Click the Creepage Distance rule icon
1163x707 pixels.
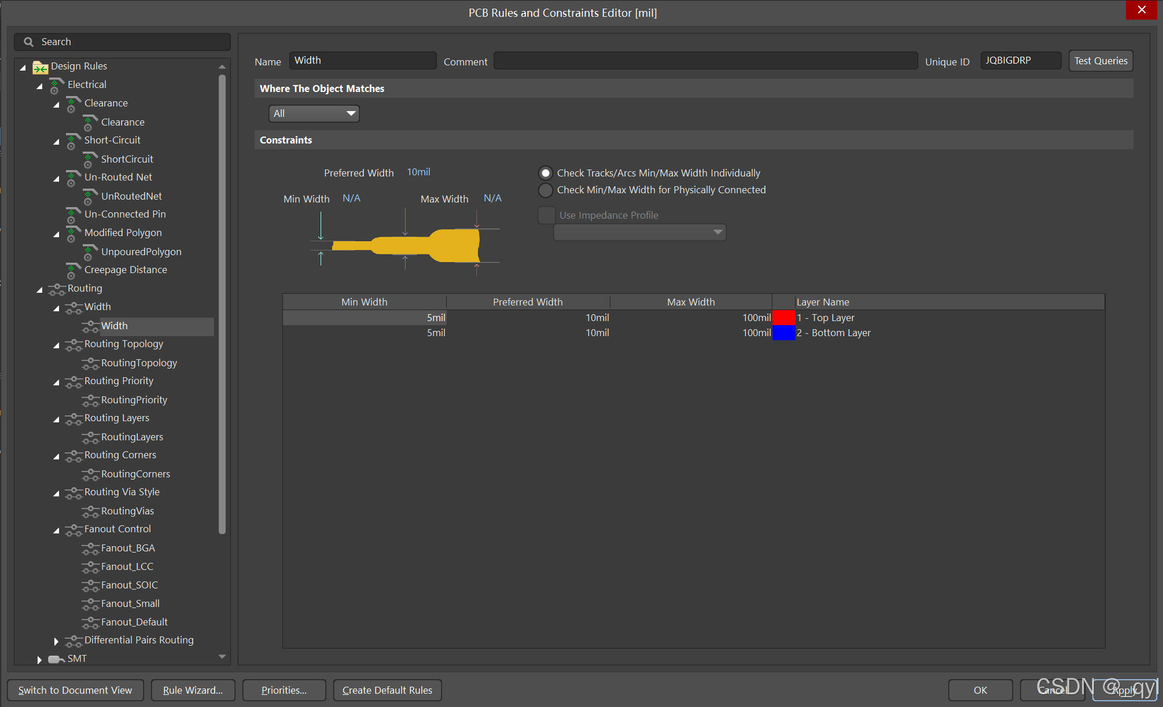(73, 270)
